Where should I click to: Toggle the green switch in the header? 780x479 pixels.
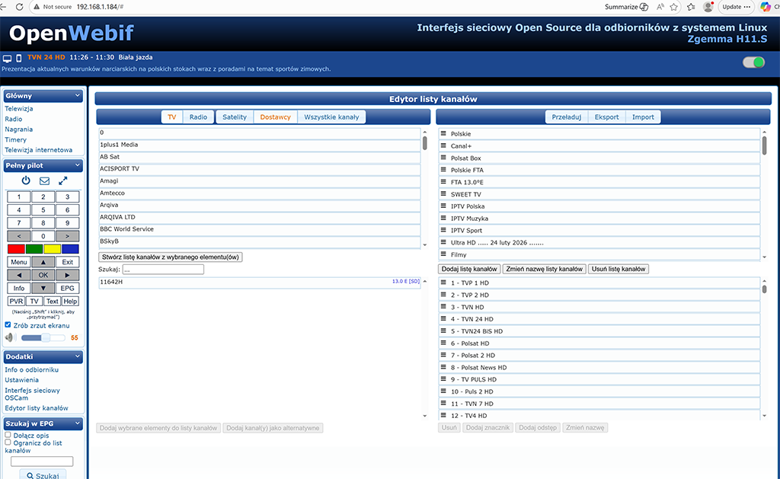coord(753,62)
